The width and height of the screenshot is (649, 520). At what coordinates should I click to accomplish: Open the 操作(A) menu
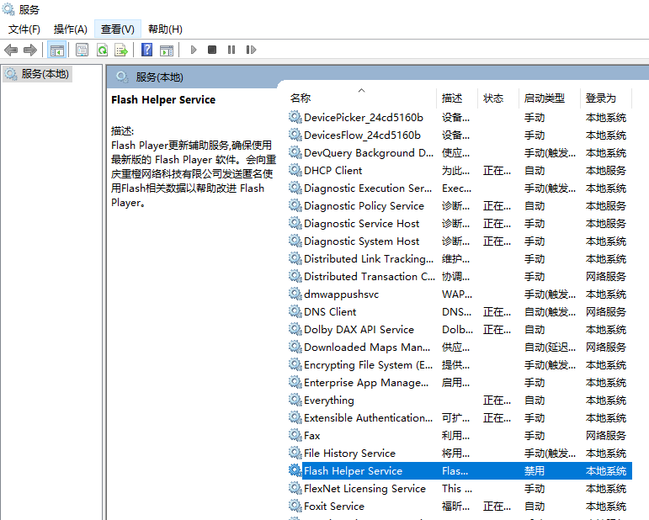tap(71, 29)
